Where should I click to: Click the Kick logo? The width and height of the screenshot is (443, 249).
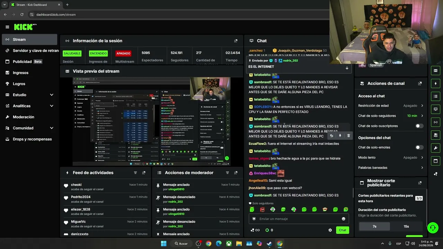click(x=25, y=27)
